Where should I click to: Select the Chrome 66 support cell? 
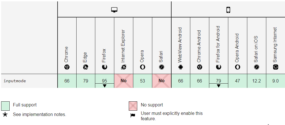click(x=67, y=81)
